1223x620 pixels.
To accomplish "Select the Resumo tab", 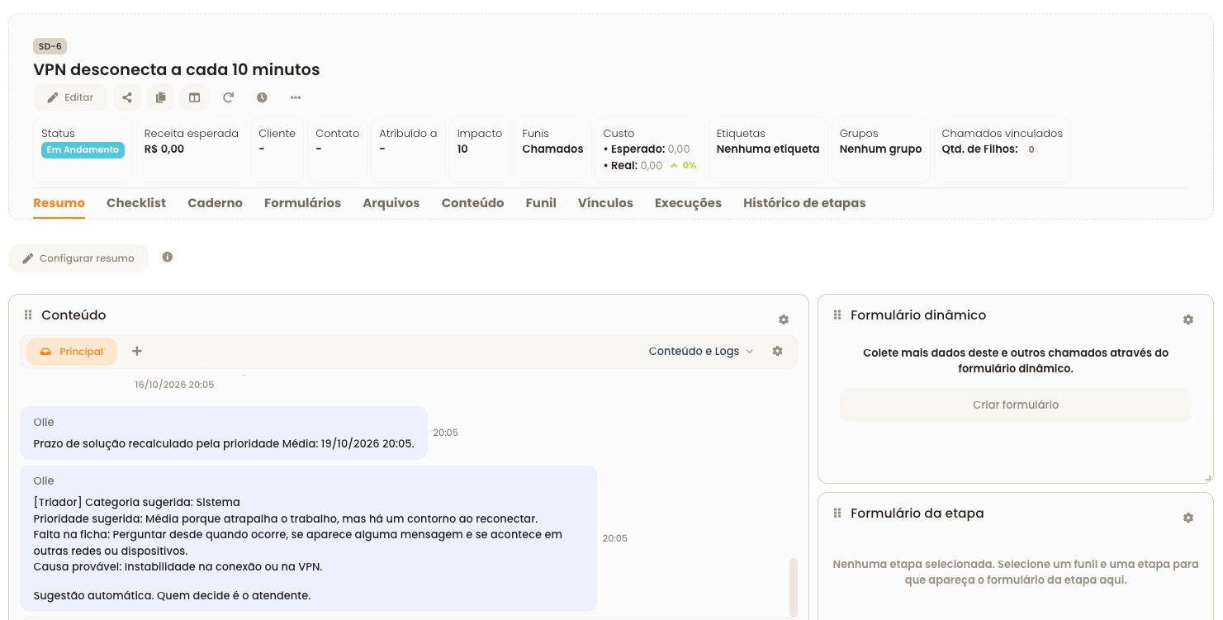I will 59,203.
